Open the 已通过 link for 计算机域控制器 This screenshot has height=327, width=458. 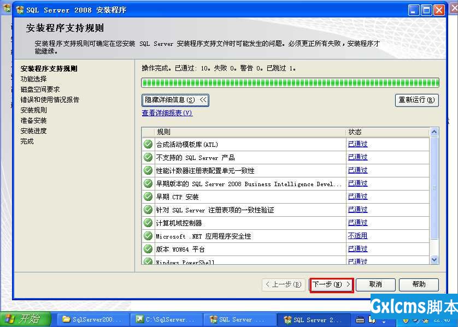(x=357, y=223)
